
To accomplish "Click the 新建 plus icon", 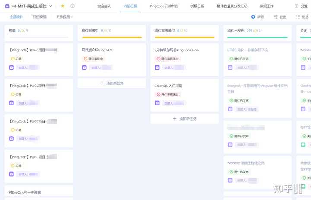I will pos(253,17).
